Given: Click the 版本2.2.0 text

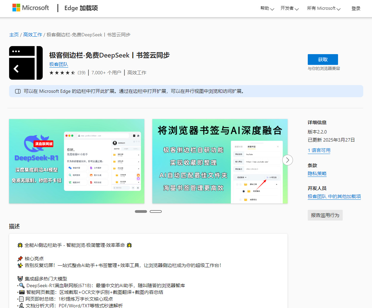Looking at the screenshot, I should click(317, 132).
